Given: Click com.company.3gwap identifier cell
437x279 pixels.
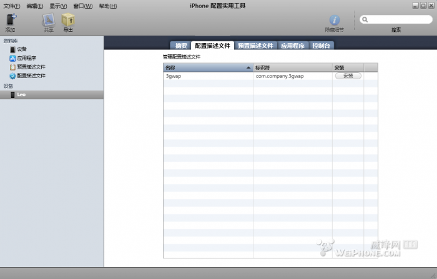Looking at the screenshot, I should click(280, 76).
